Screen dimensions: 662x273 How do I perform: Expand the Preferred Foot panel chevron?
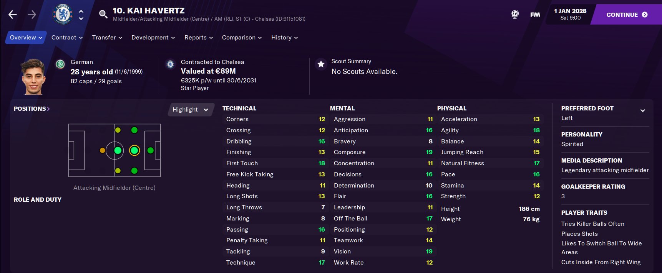(642, 111)
